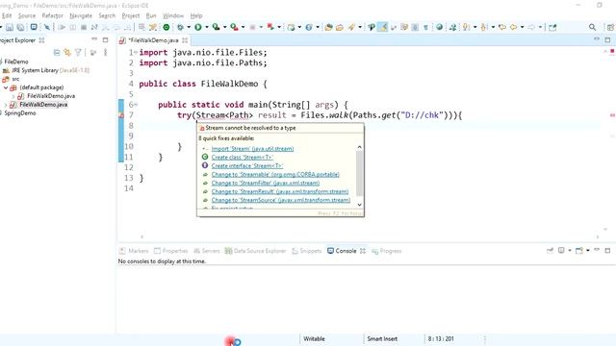
Task: Click Import 'Stream' (java.util.stream) quick fix
Action: coord(252,149)
